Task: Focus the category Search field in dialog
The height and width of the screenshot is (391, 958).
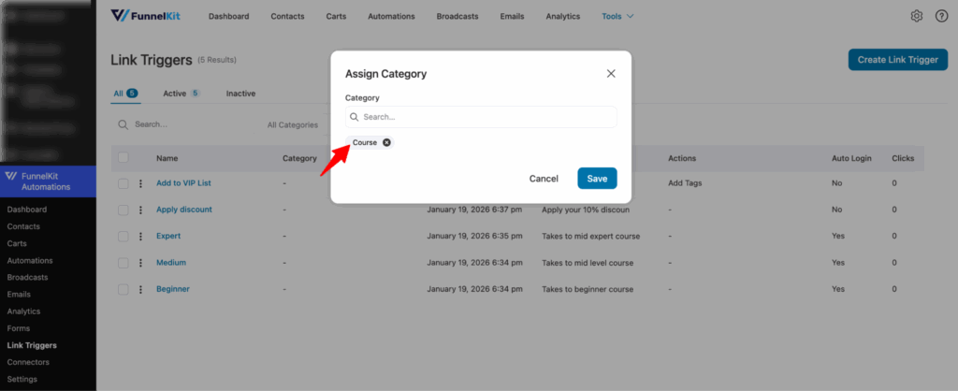Action: pyautogui.click(x=481, y=117)
